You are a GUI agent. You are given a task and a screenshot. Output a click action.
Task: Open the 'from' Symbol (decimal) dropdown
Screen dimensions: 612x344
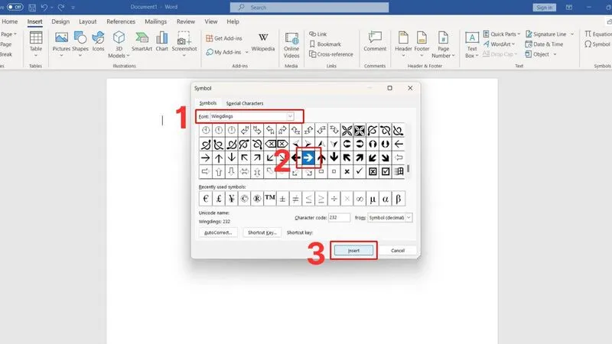tap(389, 218)
